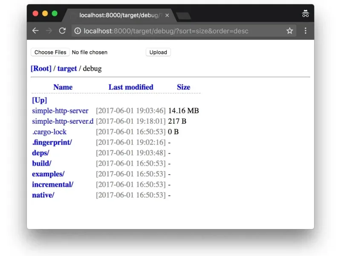Open a new tab
Viewport: 341px width, 256px height.
(183, 16)
